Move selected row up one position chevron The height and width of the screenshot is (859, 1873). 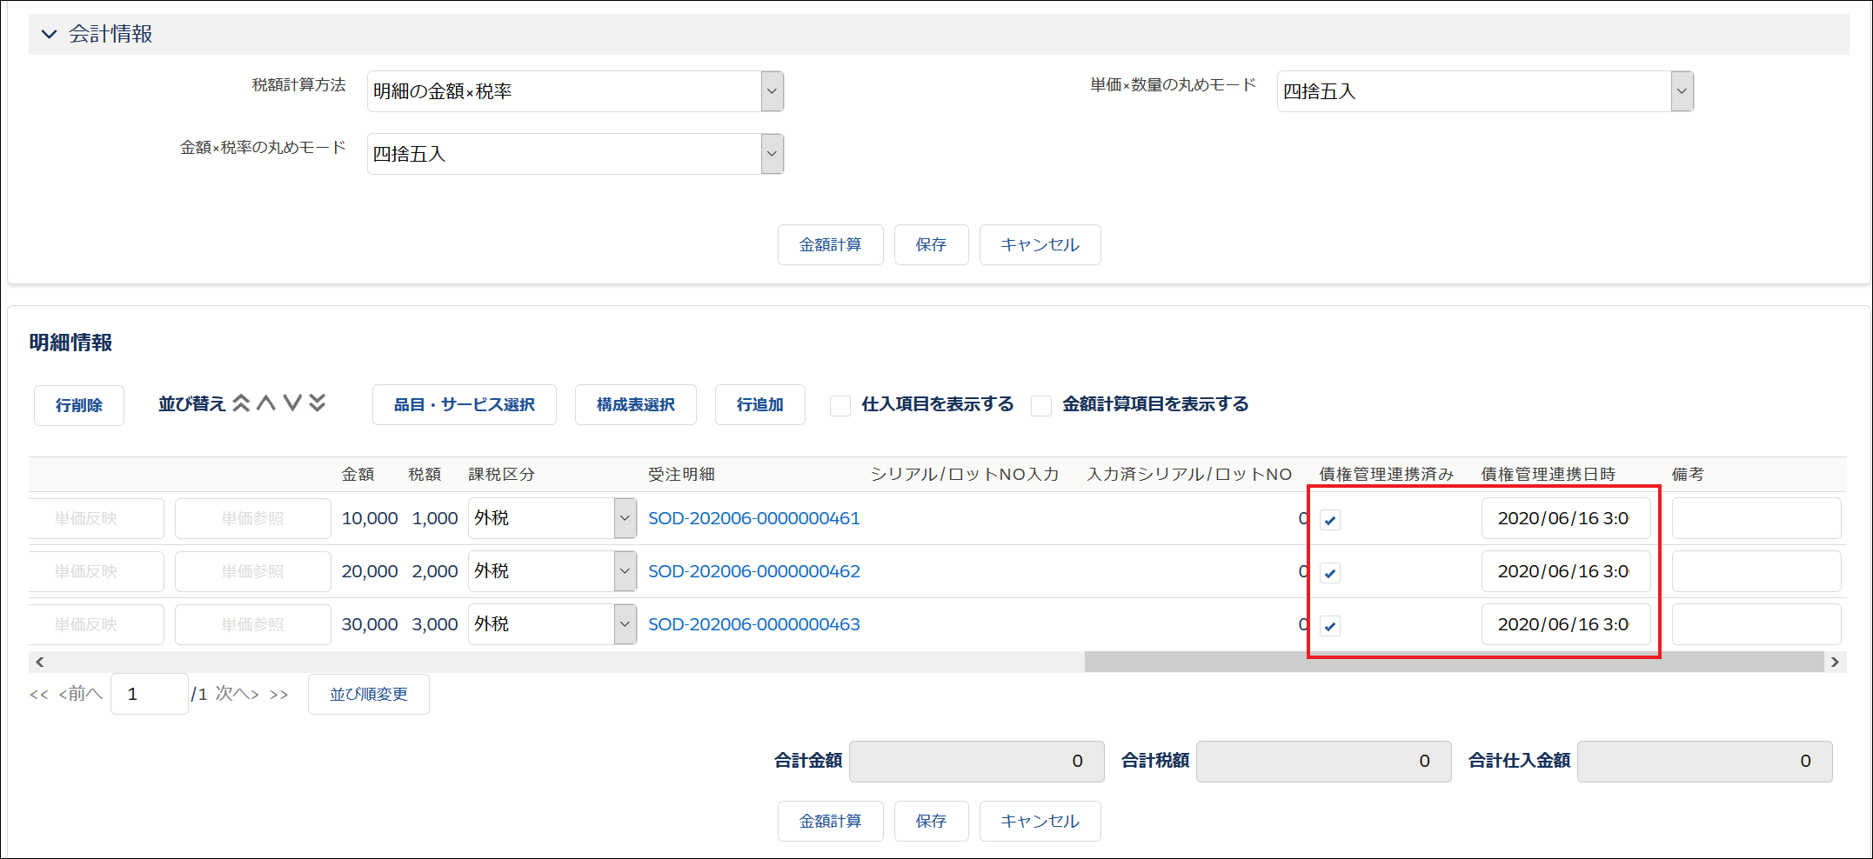[x=267, y=403]
